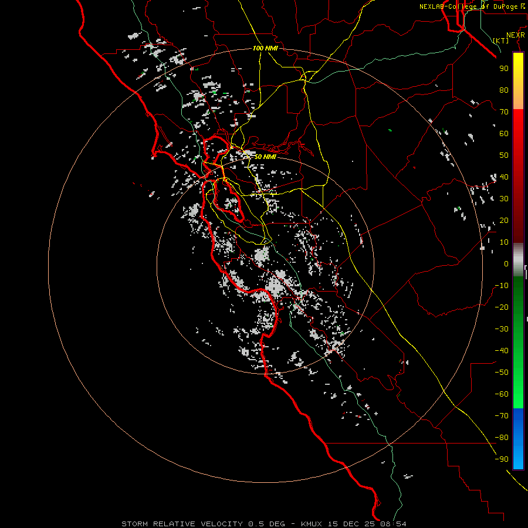Click the positive 20 knot scale label
Screen dimensions: 528x528
(504, 221)
